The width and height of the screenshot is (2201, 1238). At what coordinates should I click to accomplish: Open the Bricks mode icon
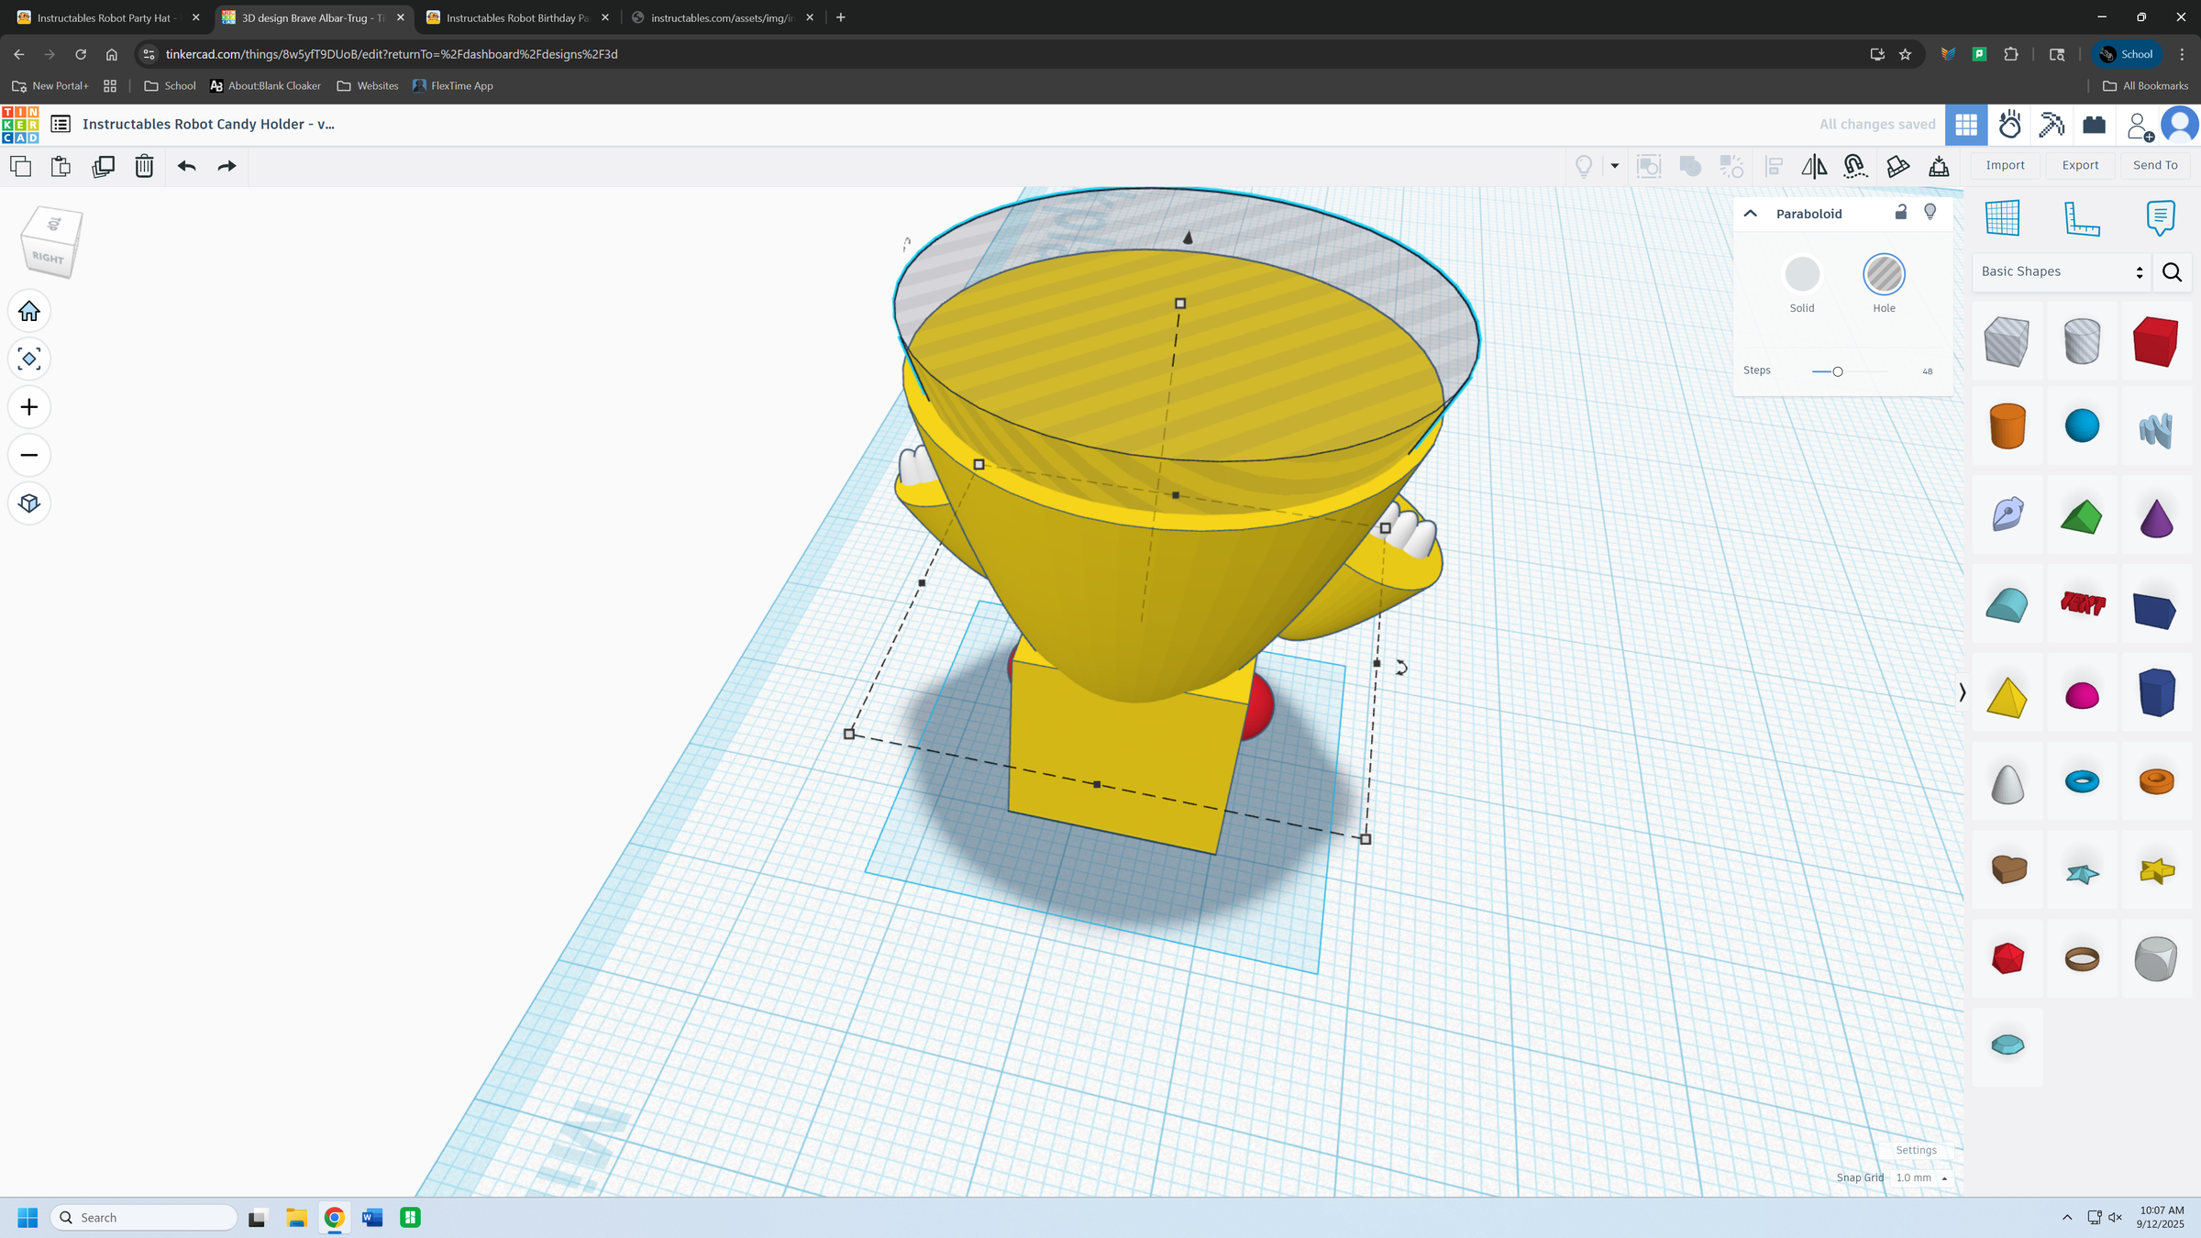2095,125
